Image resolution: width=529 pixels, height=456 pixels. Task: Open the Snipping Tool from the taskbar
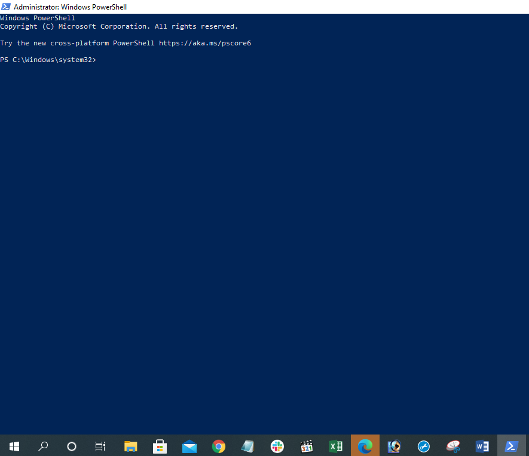click(453, 446)
